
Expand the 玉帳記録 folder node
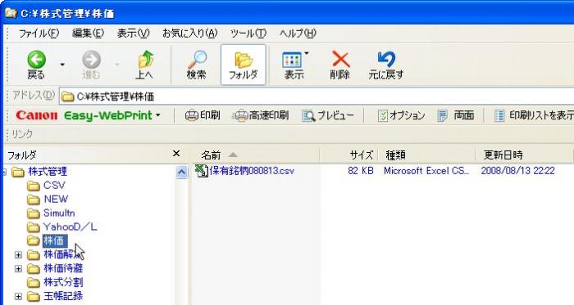18,297
